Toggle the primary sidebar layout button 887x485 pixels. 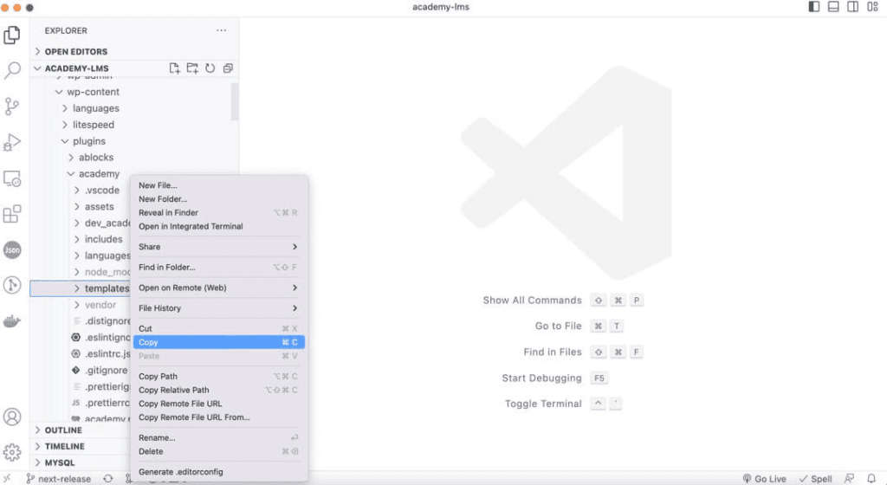click(813, 7)
